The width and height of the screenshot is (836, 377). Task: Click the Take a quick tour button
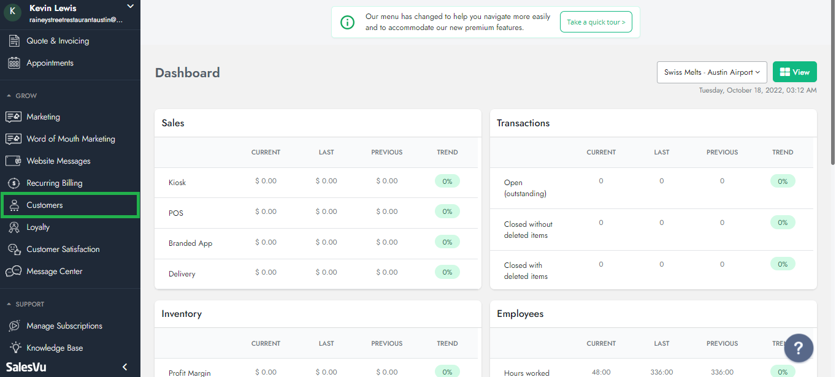(x=596, y=22)
